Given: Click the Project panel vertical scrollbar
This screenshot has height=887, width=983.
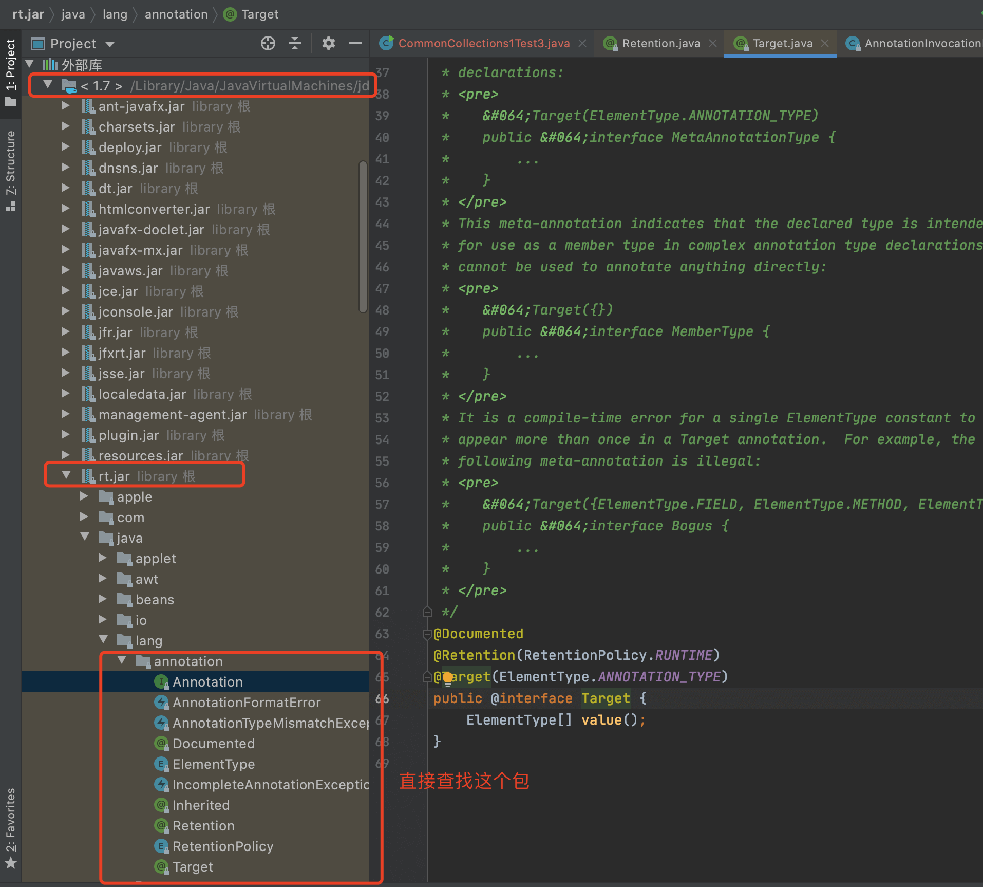Looking at the screenshot, I should (x=363, y=236).
